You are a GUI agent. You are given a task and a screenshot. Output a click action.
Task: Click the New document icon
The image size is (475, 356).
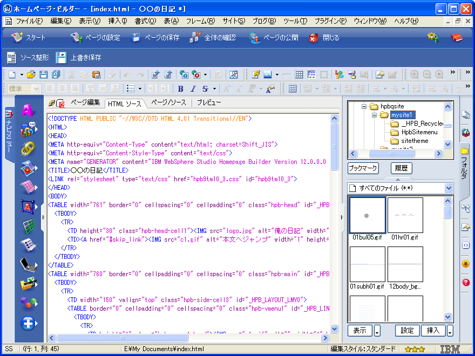pyautogui.click(x=12, y=74)
